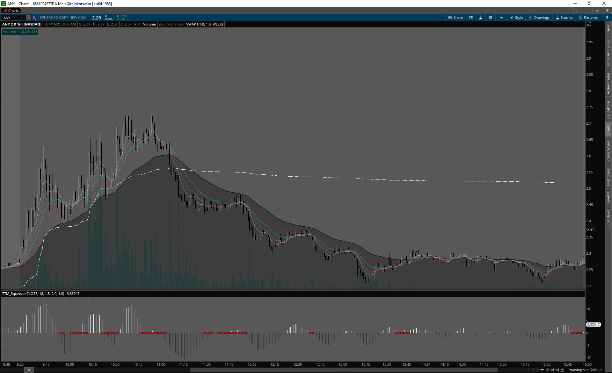The height and width of the screenshot is (373, 612).
Task: Open the Patterns menu button
Action: tap(588, 18)
